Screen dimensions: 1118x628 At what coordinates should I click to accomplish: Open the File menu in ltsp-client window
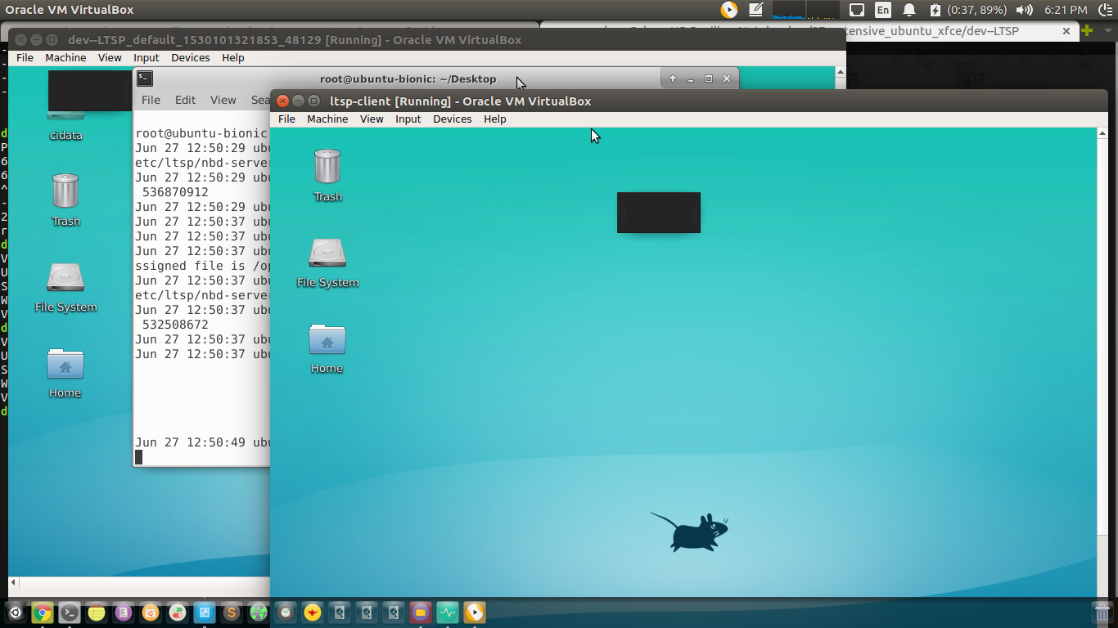coord(286,119)
